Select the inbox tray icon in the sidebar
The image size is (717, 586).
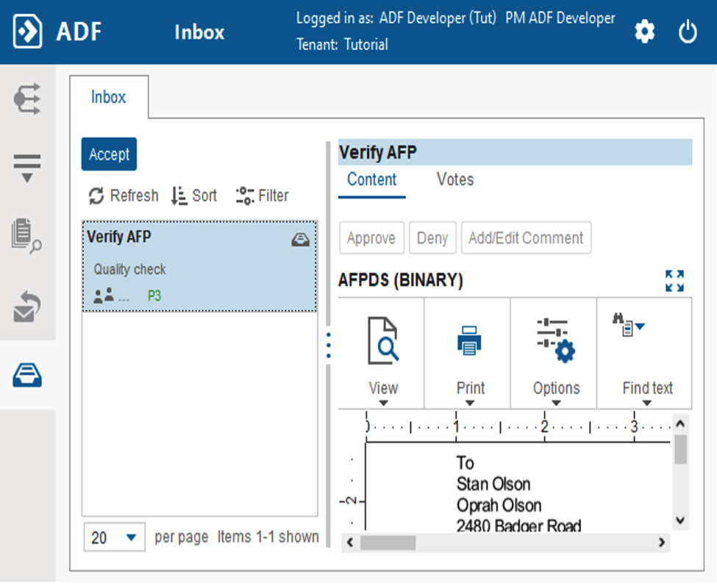coord(27,375)
